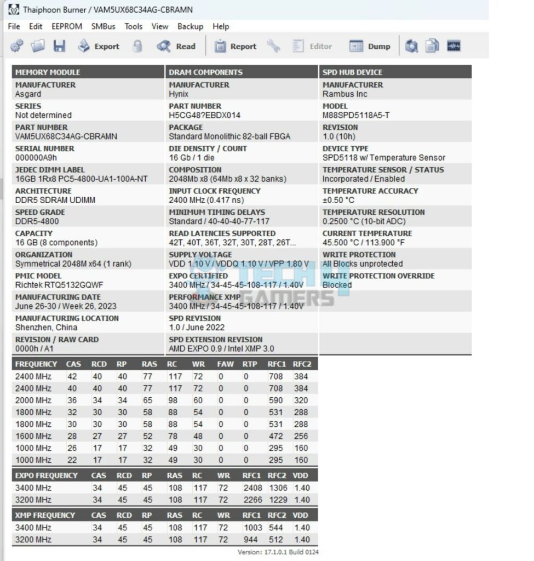
Task: Click RFC2 value 1229 in EXPO table
Action: pos(278,500)
